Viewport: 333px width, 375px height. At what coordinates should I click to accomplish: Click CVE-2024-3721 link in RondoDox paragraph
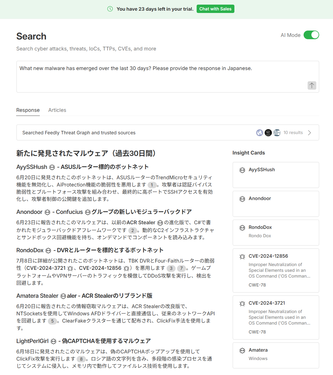click(46, 268)
